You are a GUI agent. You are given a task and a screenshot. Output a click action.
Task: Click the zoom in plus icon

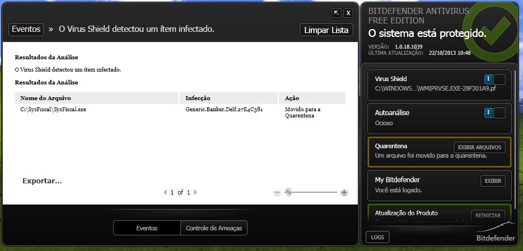pos(344,192)
